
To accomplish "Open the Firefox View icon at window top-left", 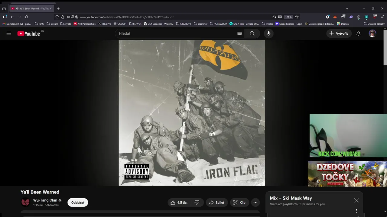I will pyautogui.click(x=4, y=8).
